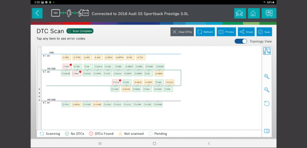Viewport: 307px width, 148px height.
Task: Select the not-scanned PB0 module
Action: pos(67,58)
